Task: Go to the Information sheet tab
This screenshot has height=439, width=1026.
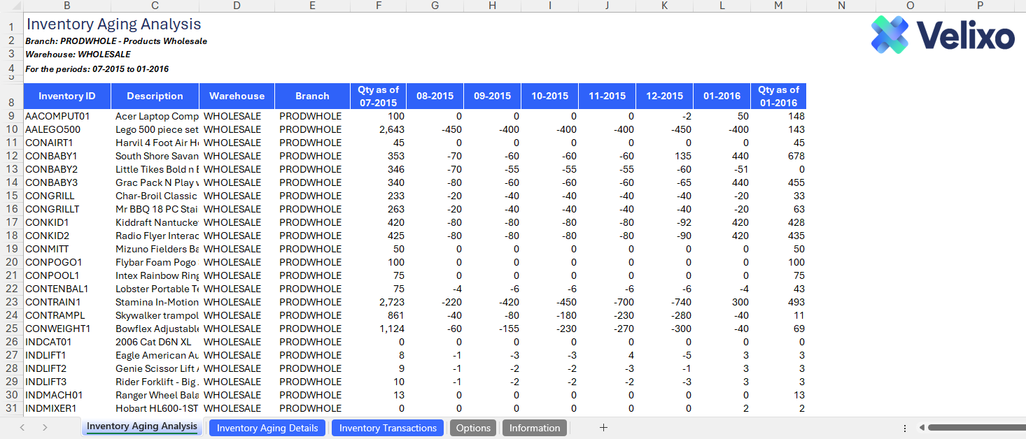Action: (x=535, y=428)
